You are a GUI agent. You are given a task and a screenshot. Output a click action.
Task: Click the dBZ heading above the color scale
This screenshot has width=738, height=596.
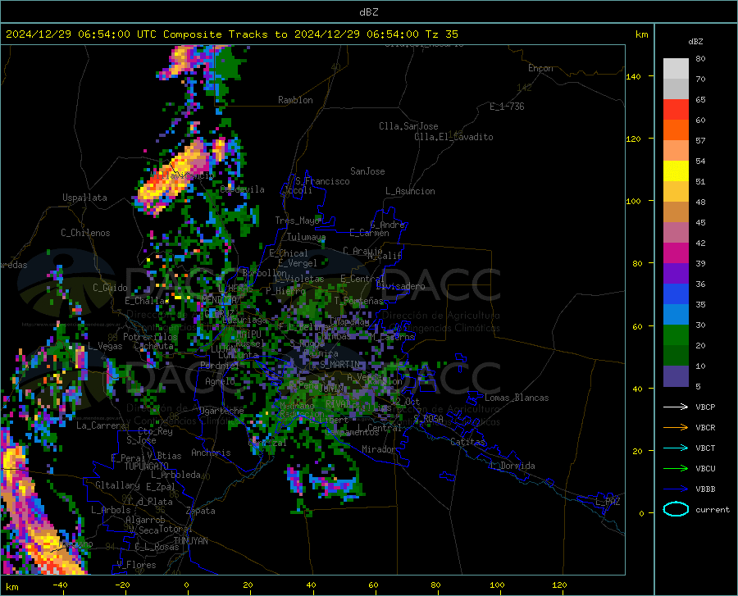click(695, 41)
